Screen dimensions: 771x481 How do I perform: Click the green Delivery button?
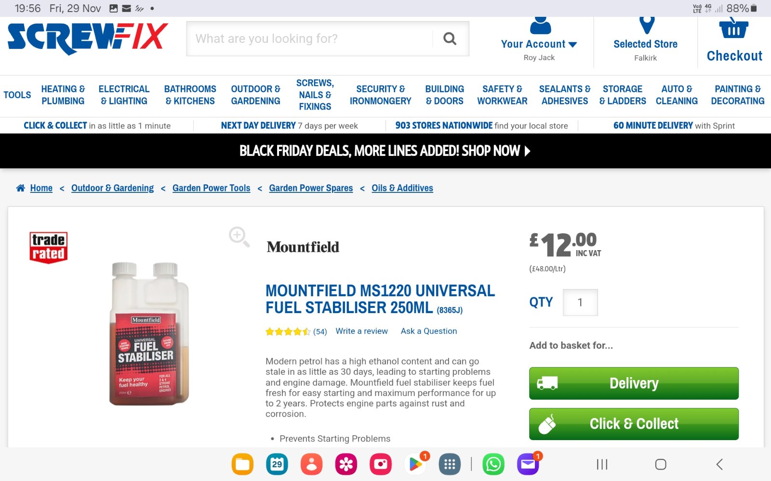point(634,383)
